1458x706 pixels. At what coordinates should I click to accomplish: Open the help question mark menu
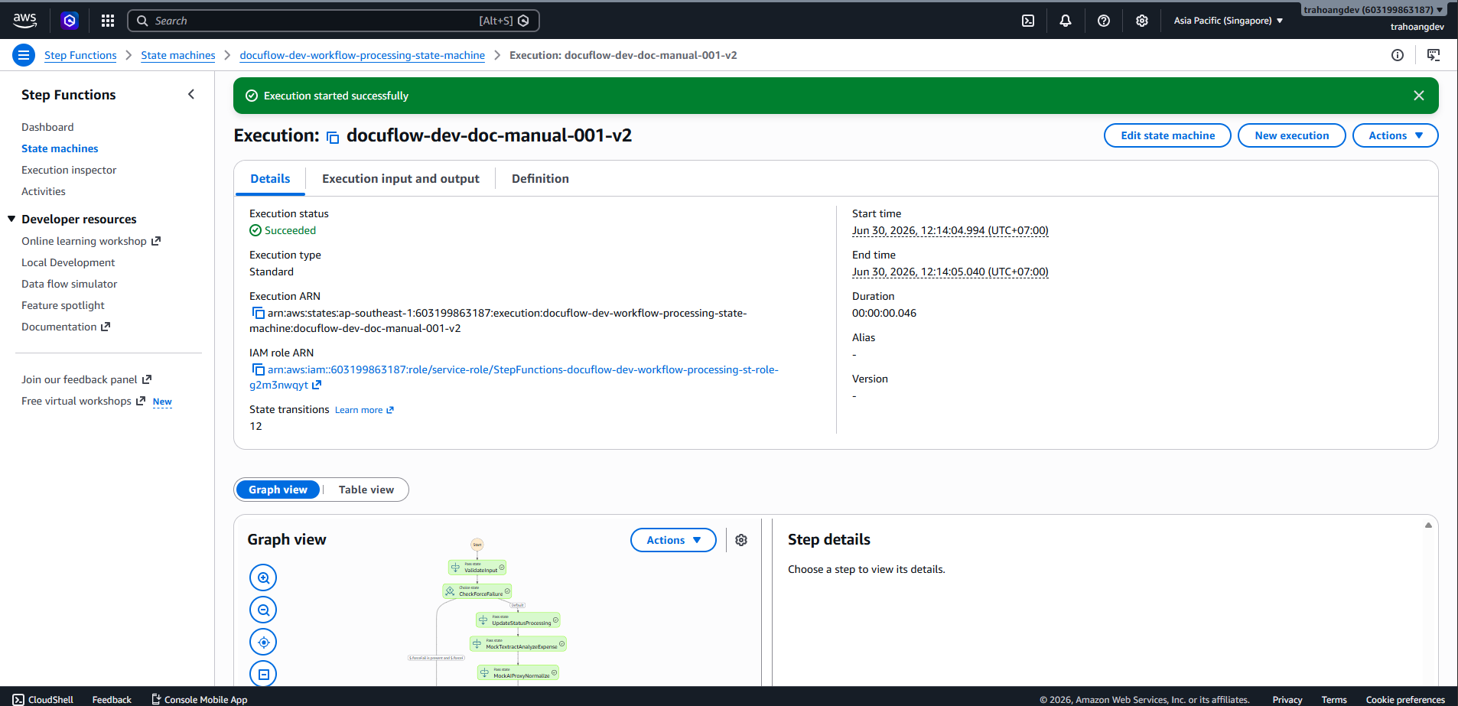[x=1104, y=21]
